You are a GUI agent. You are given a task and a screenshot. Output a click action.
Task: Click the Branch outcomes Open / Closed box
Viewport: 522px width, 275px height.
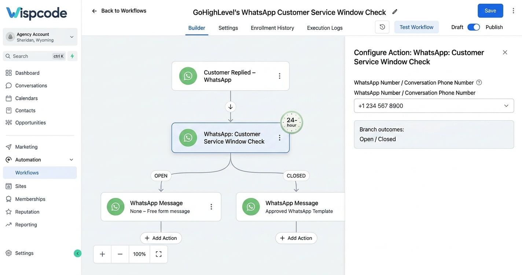coord(434,135)
